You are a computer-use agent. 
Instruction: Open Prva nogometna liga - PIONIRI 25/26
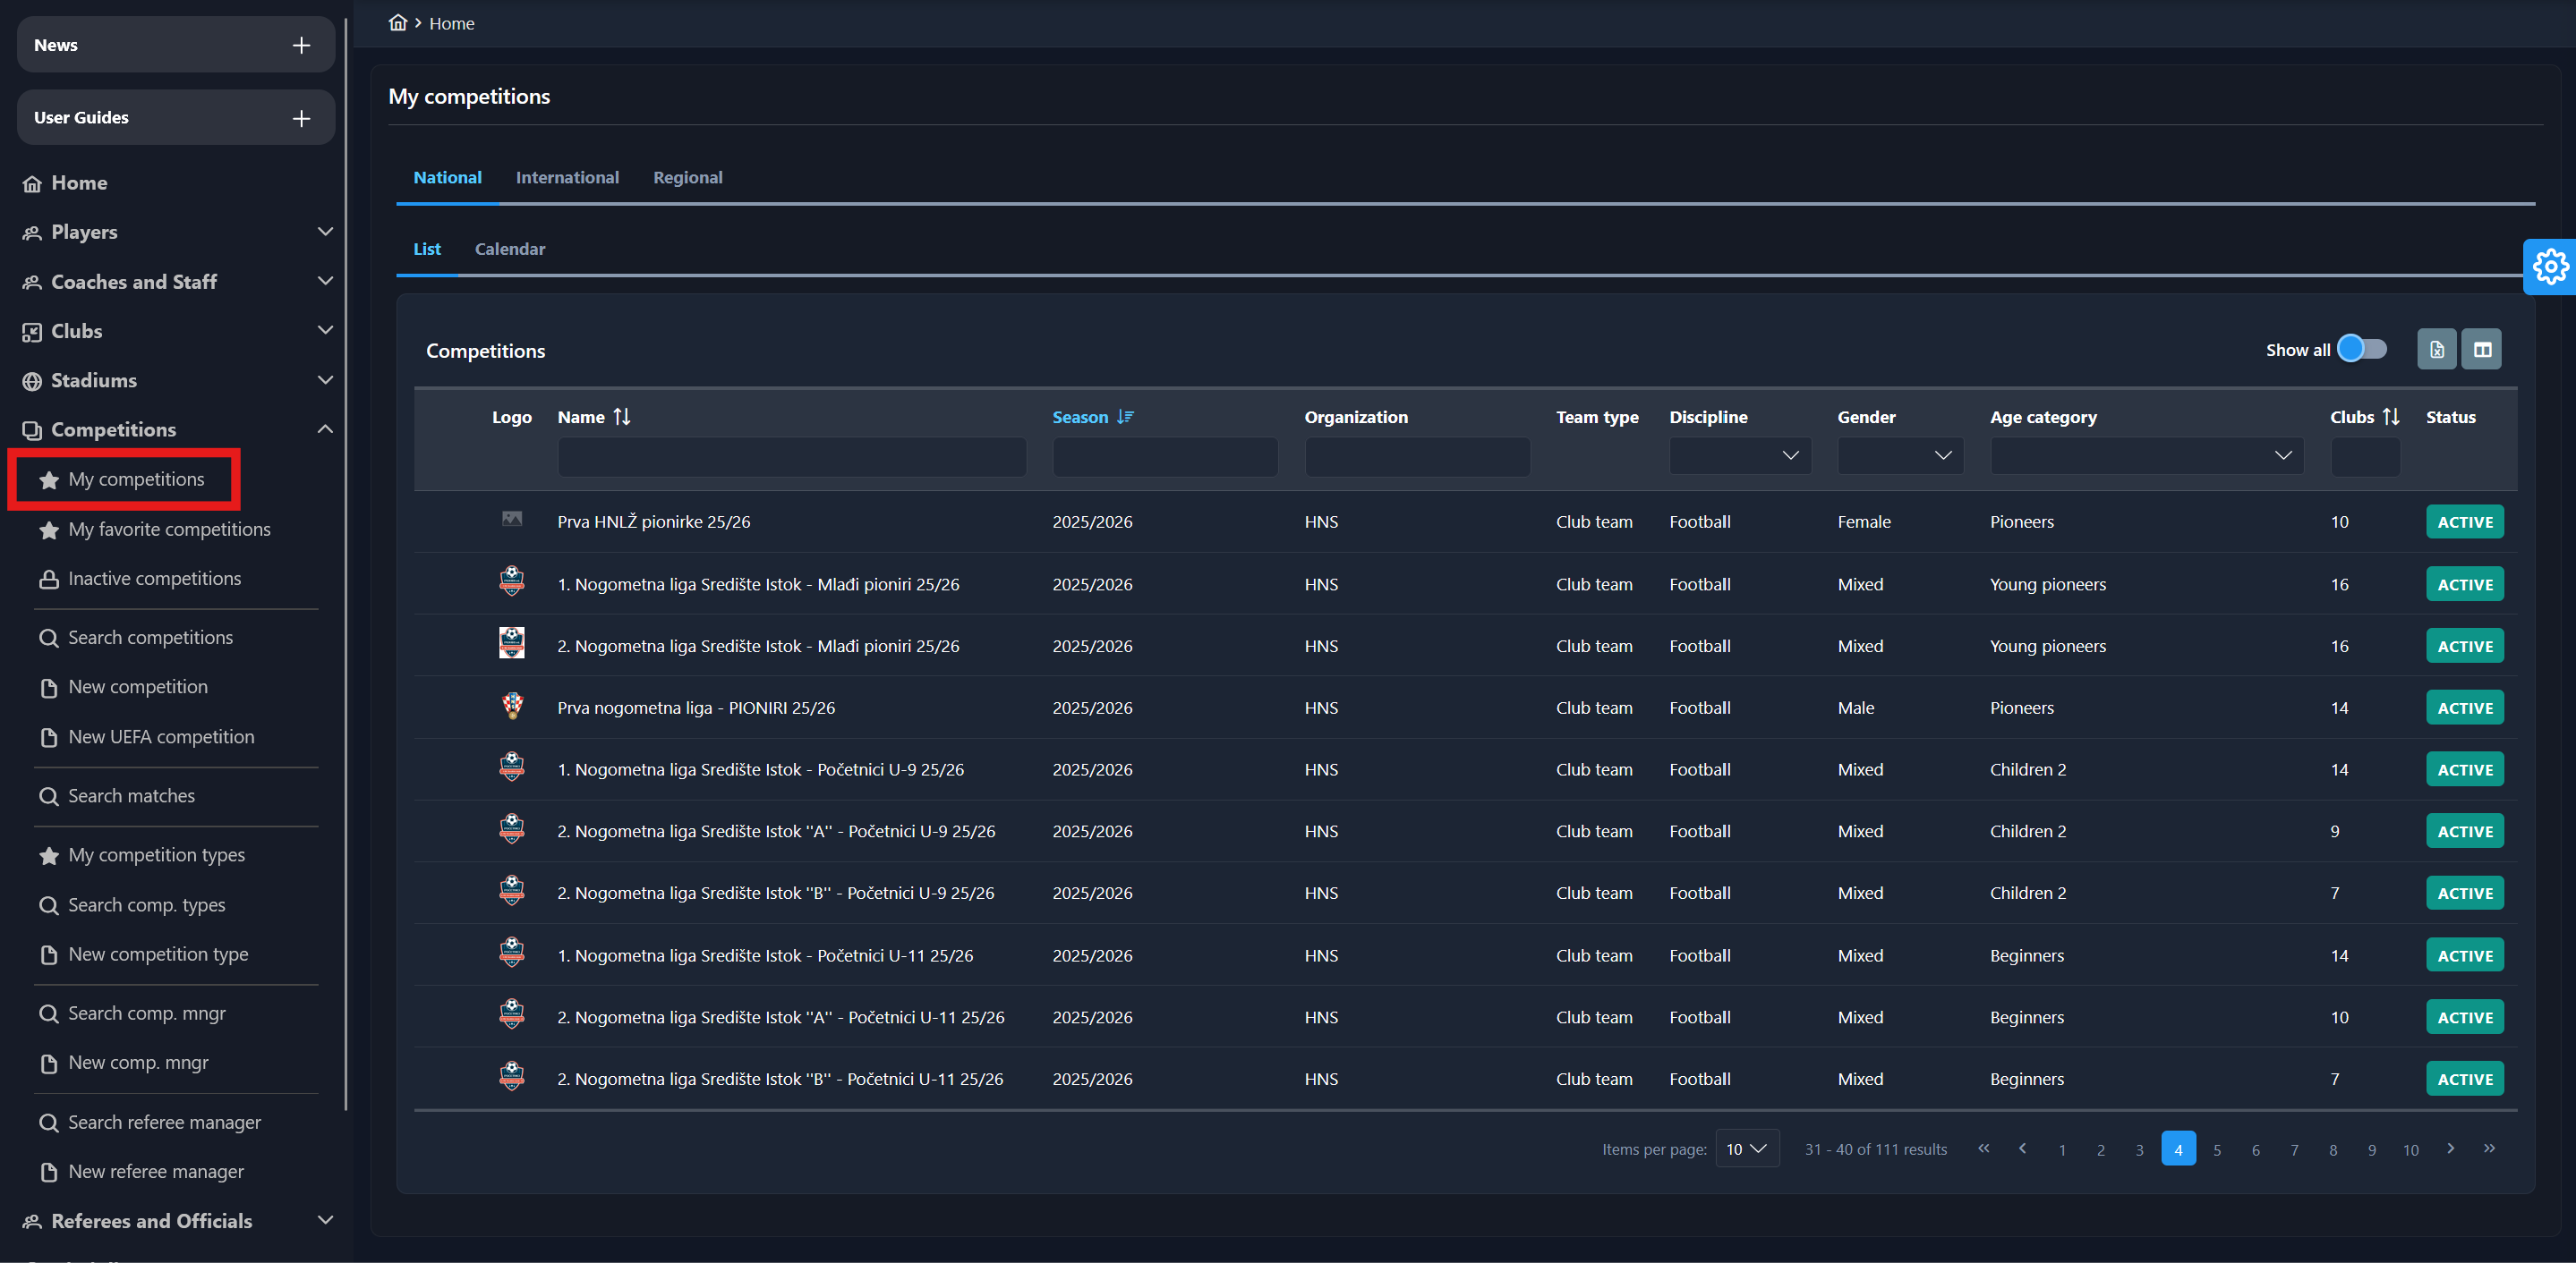(695, 708)
